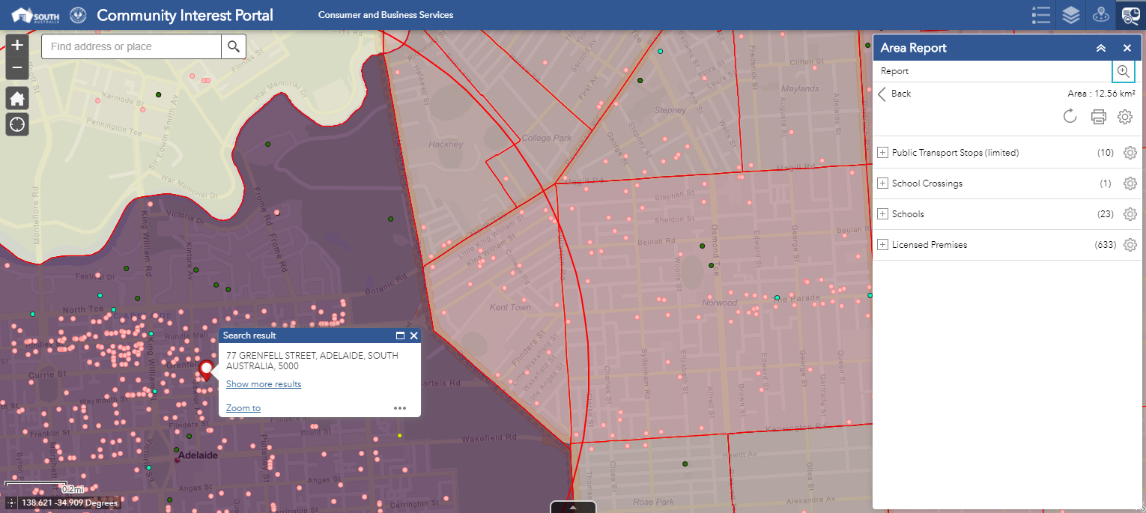
Task: Open the Layer List stacked-layers icon
Action: tap(1071, 15)
